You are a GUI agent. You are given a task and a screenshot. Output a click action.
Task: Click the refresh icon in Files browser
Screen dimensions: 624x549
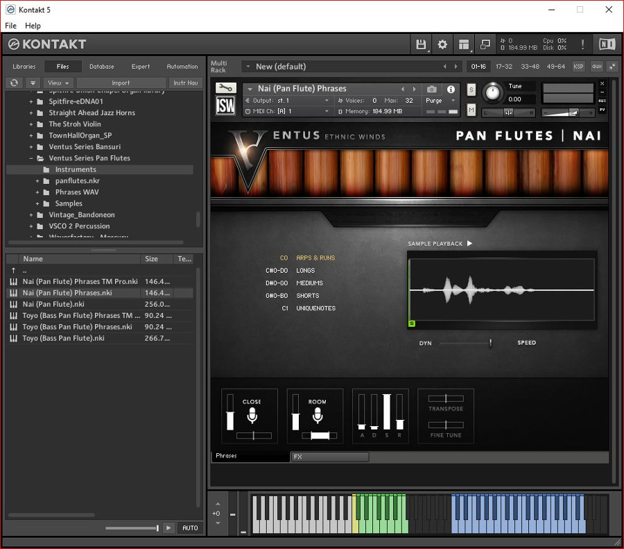[x=14, y=83]
